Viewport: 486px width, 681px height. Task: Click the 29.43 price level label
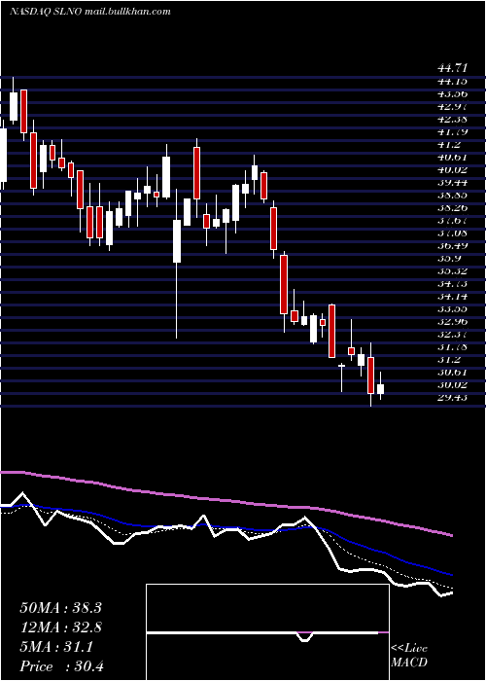(452, 397)
